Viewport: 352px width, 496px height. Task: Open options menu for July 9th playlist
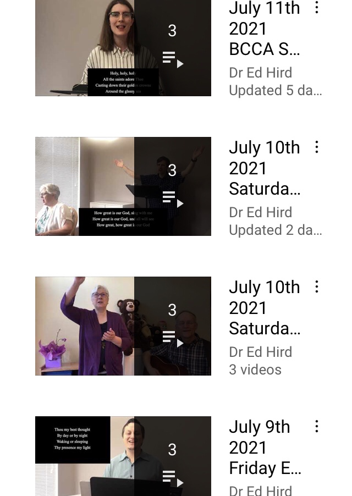pyautogui.click(x=317, y=426)
